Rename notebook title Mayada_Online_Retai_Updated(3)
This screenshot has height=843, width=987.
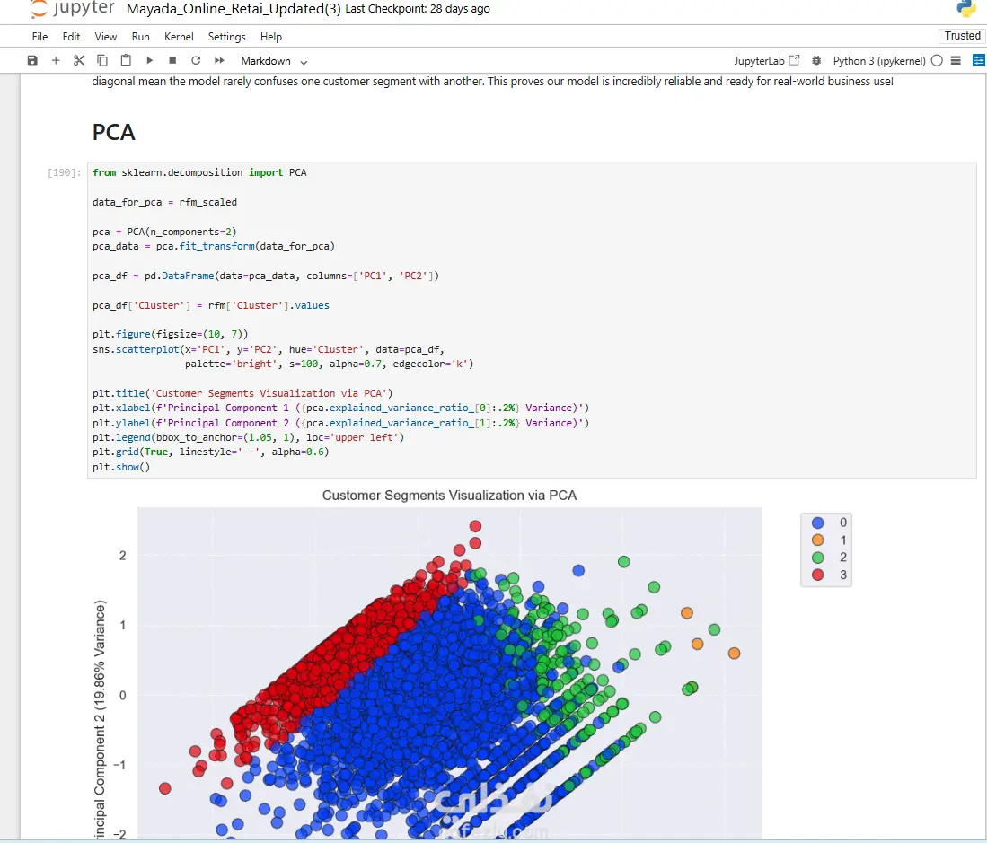pos(234,9)
